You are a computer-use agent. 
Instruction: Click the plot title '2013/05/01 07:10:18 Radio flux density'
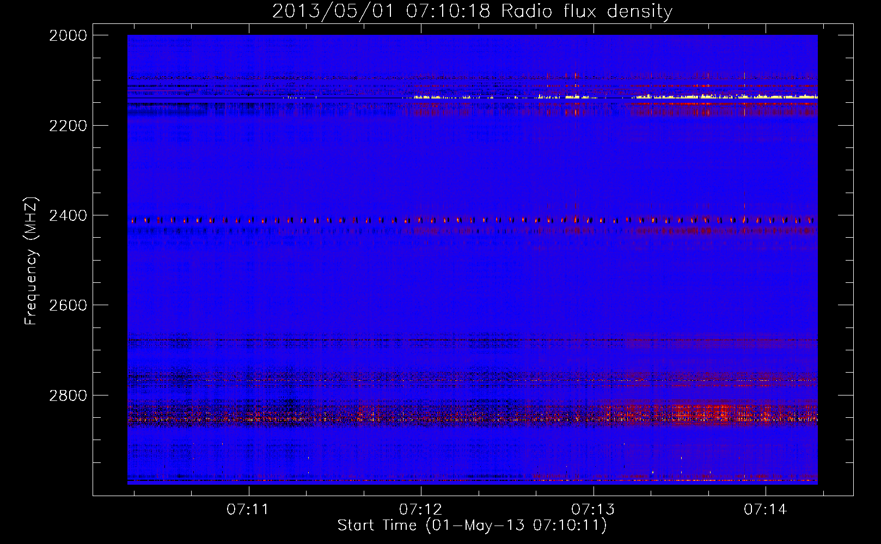point(472,11)
